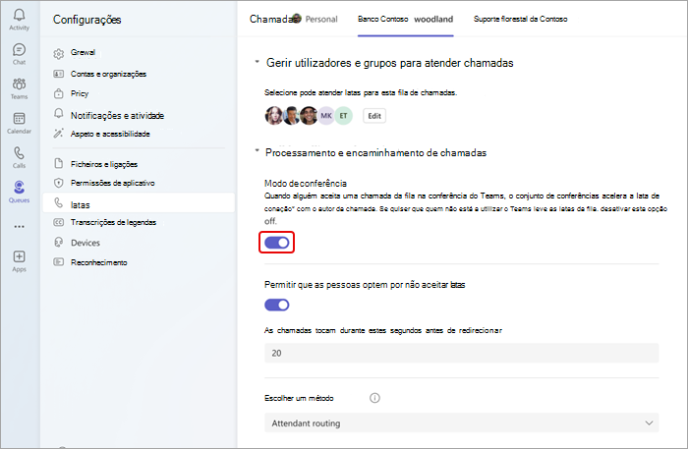Click the info icon beside Escolher um método
The width and height of the screenshot is (688, 449).
click(x=374, y=398)
